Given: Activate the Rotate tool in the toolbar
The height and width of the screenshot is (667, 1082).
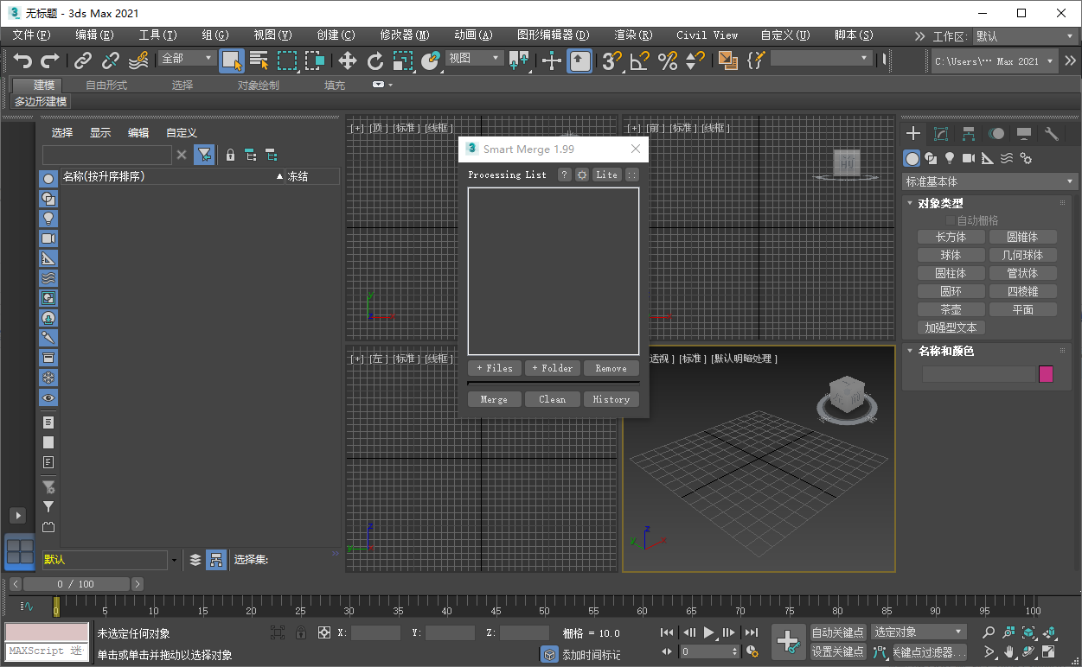Looking at the screenshot, I should 375,61.
